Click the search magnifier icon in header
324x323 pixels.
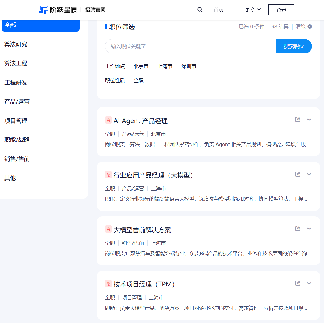(x=200, y=9)
